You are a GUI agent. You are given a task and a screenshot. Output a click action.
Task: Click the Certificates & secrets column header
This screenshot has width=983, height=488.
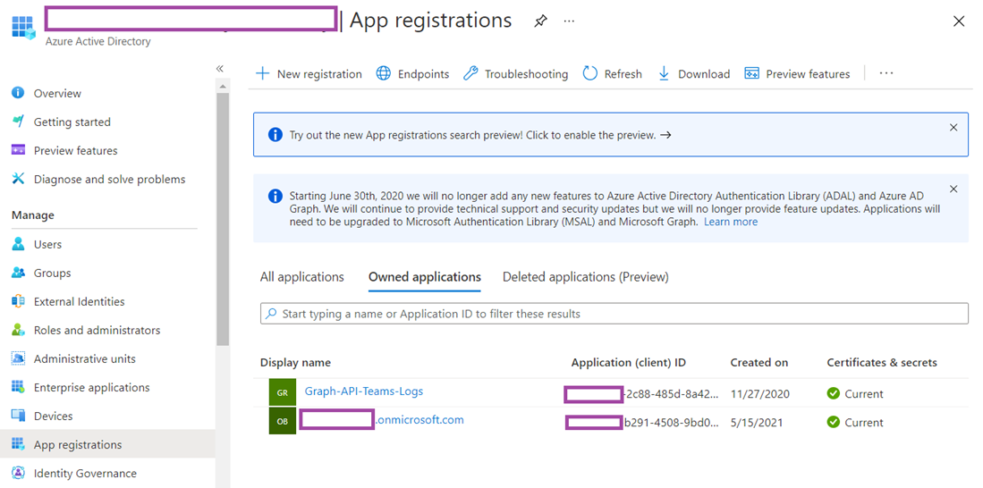tap(882, 363)
